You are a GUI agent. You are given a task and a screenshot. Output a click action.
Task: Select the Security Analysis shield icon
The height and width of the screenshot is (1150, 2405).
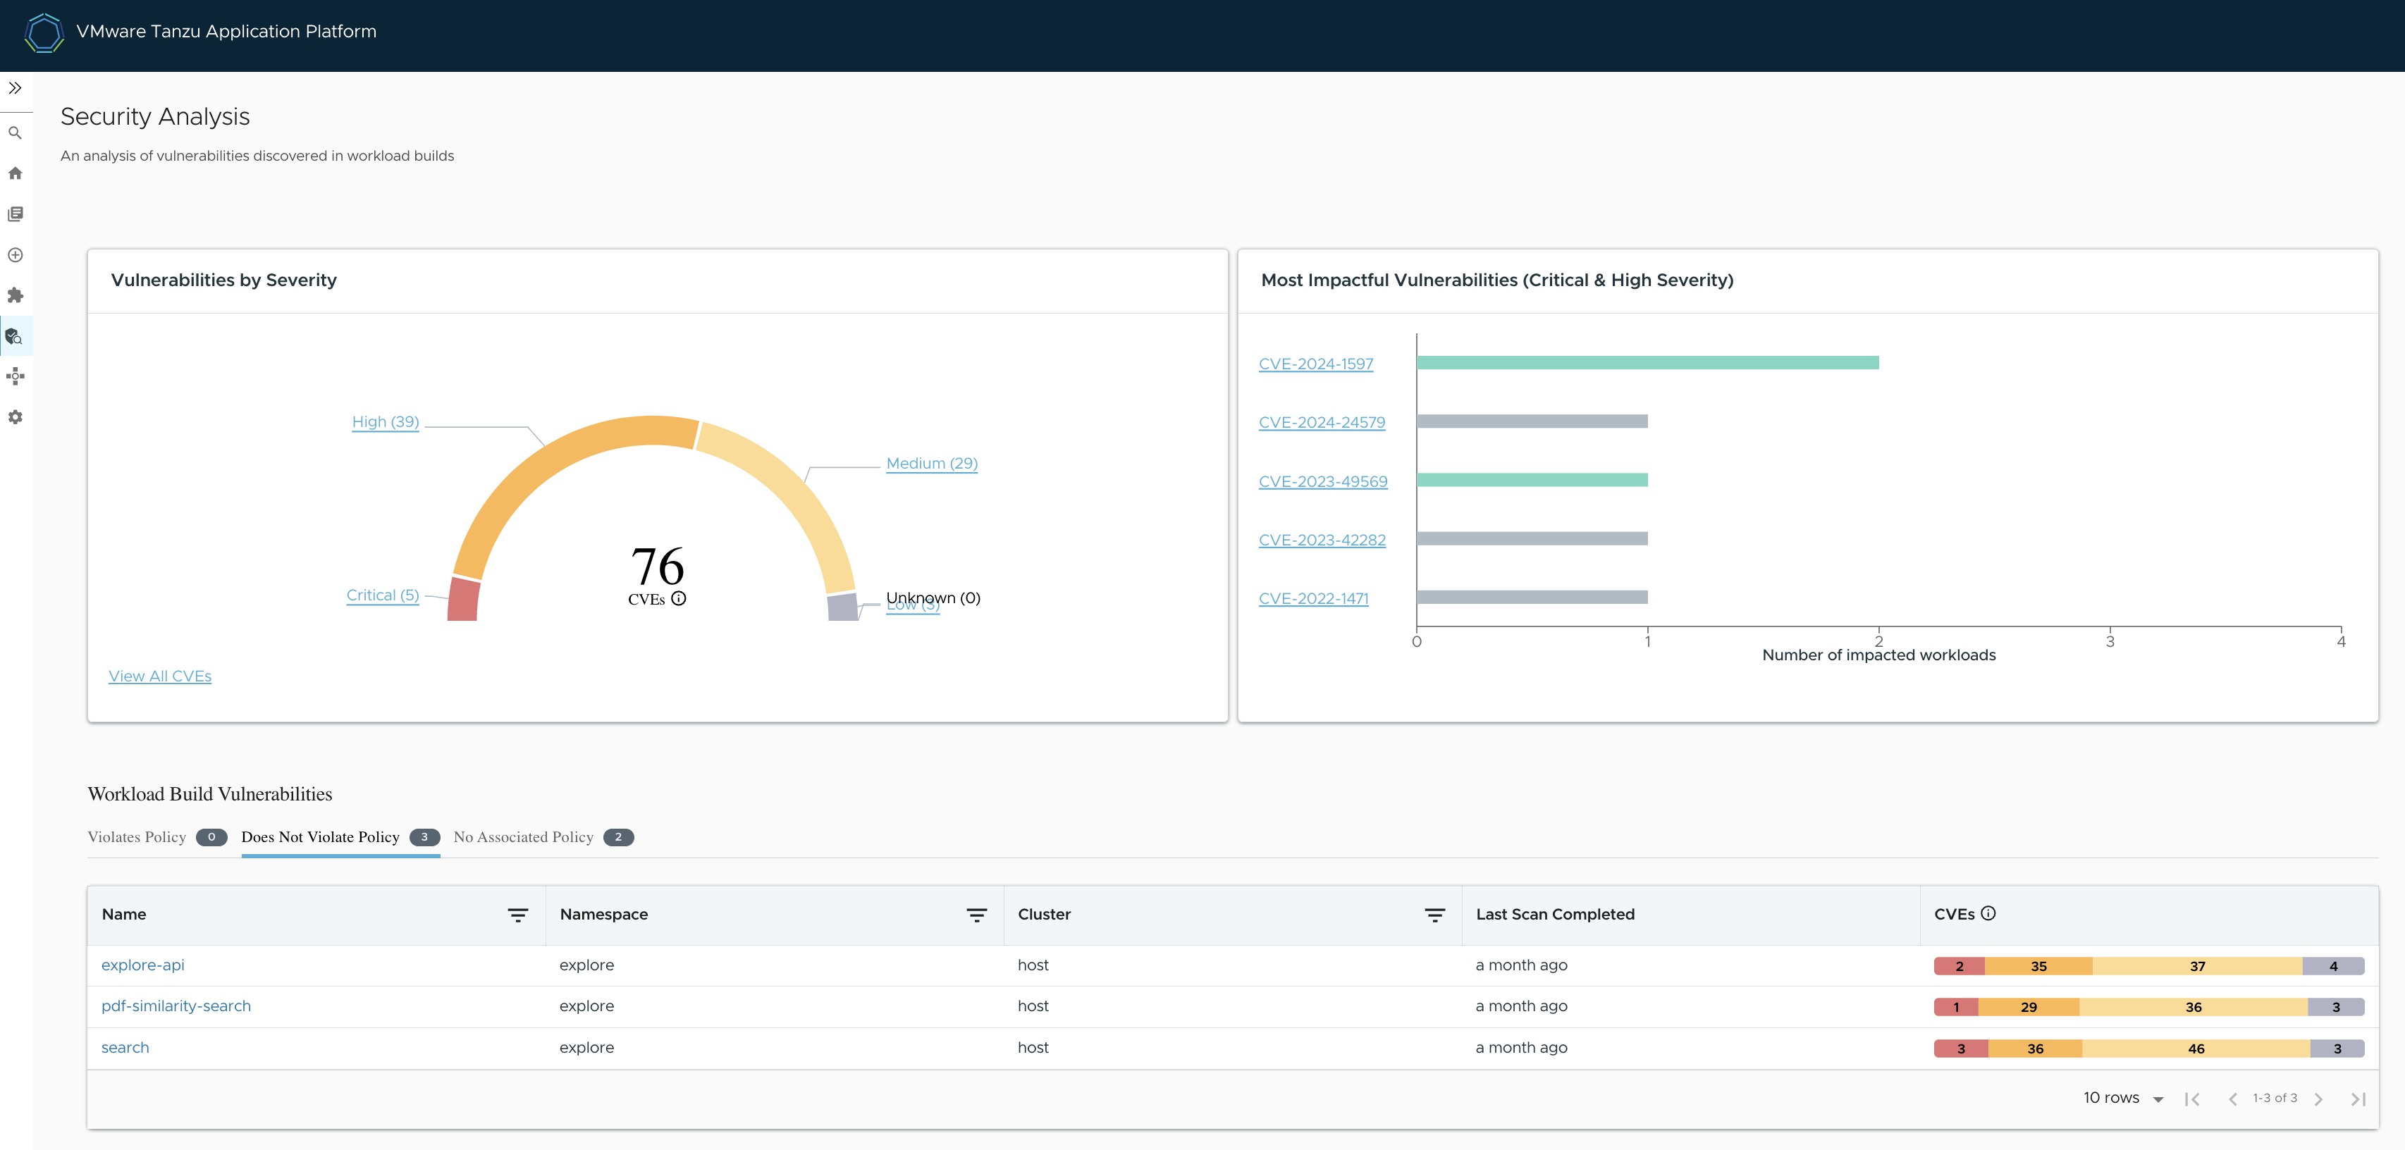15,336
